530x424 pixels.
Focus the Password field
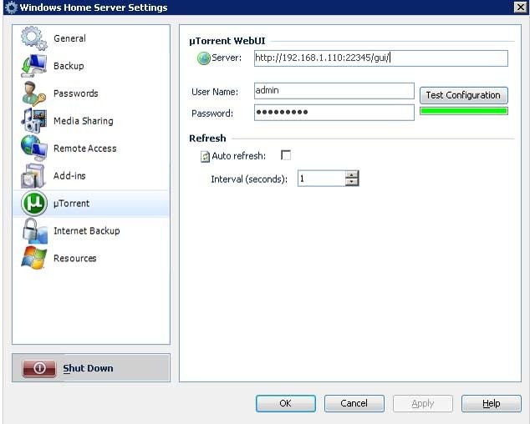[x=334, y=113]
